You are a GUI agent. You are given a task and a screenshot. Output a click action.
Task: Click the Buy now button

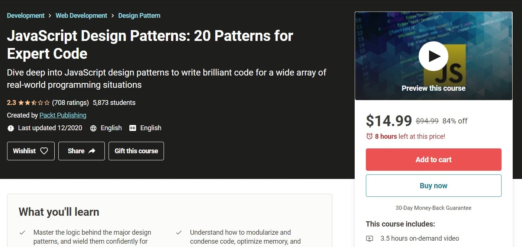click(434, 185)
